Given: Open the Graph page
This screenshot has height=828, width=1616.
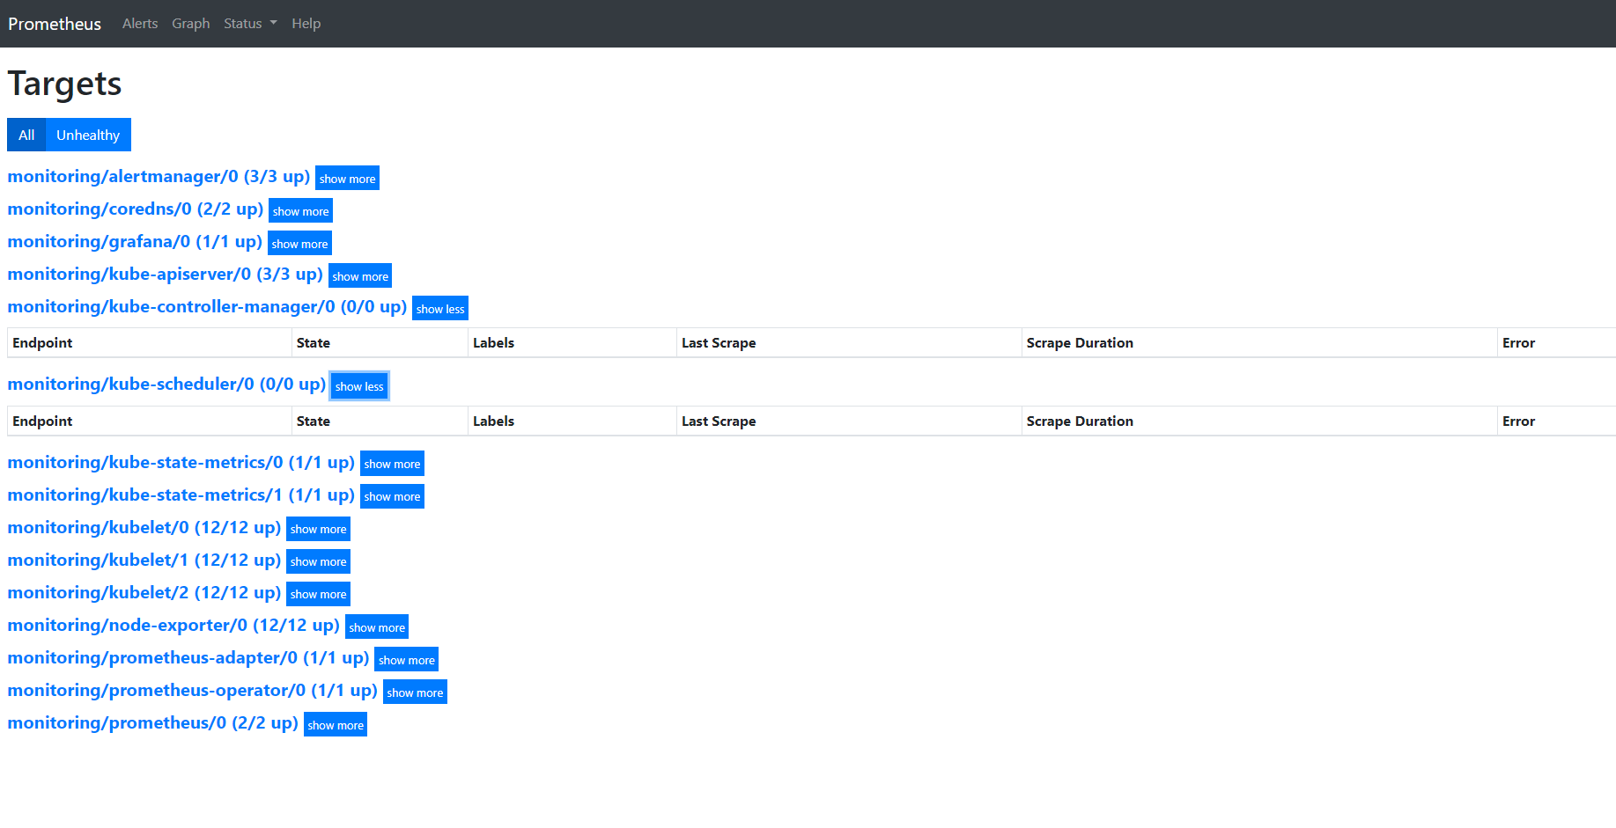Looking at the screenshot, I should (191, 24).
